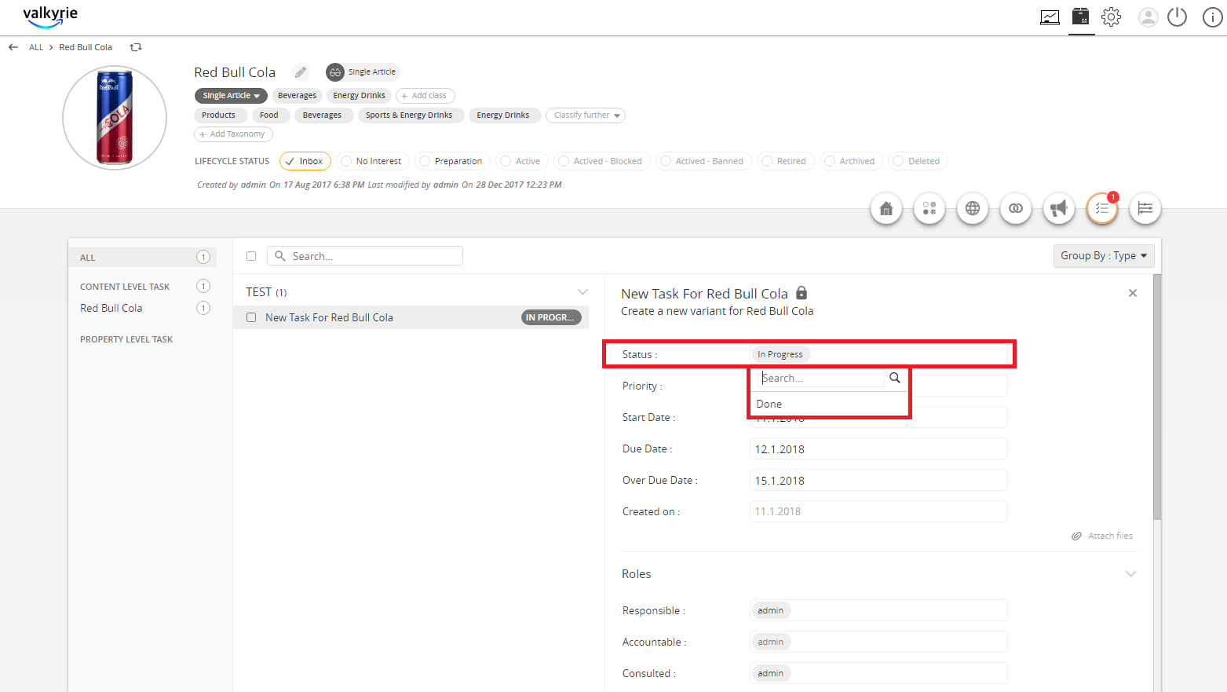Click the valkyrie logo
The height and width of the screenshot is (692, 1227).
[50, 16]
